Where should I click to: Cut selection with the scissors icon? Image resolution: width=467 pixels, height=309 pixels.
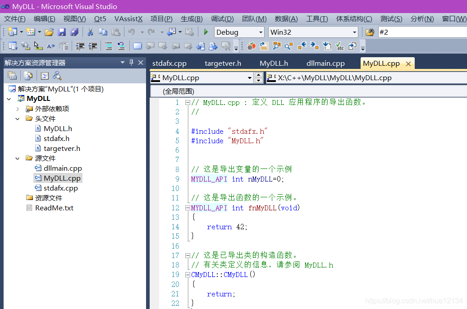pyautogui.click(x=90, y=32)
